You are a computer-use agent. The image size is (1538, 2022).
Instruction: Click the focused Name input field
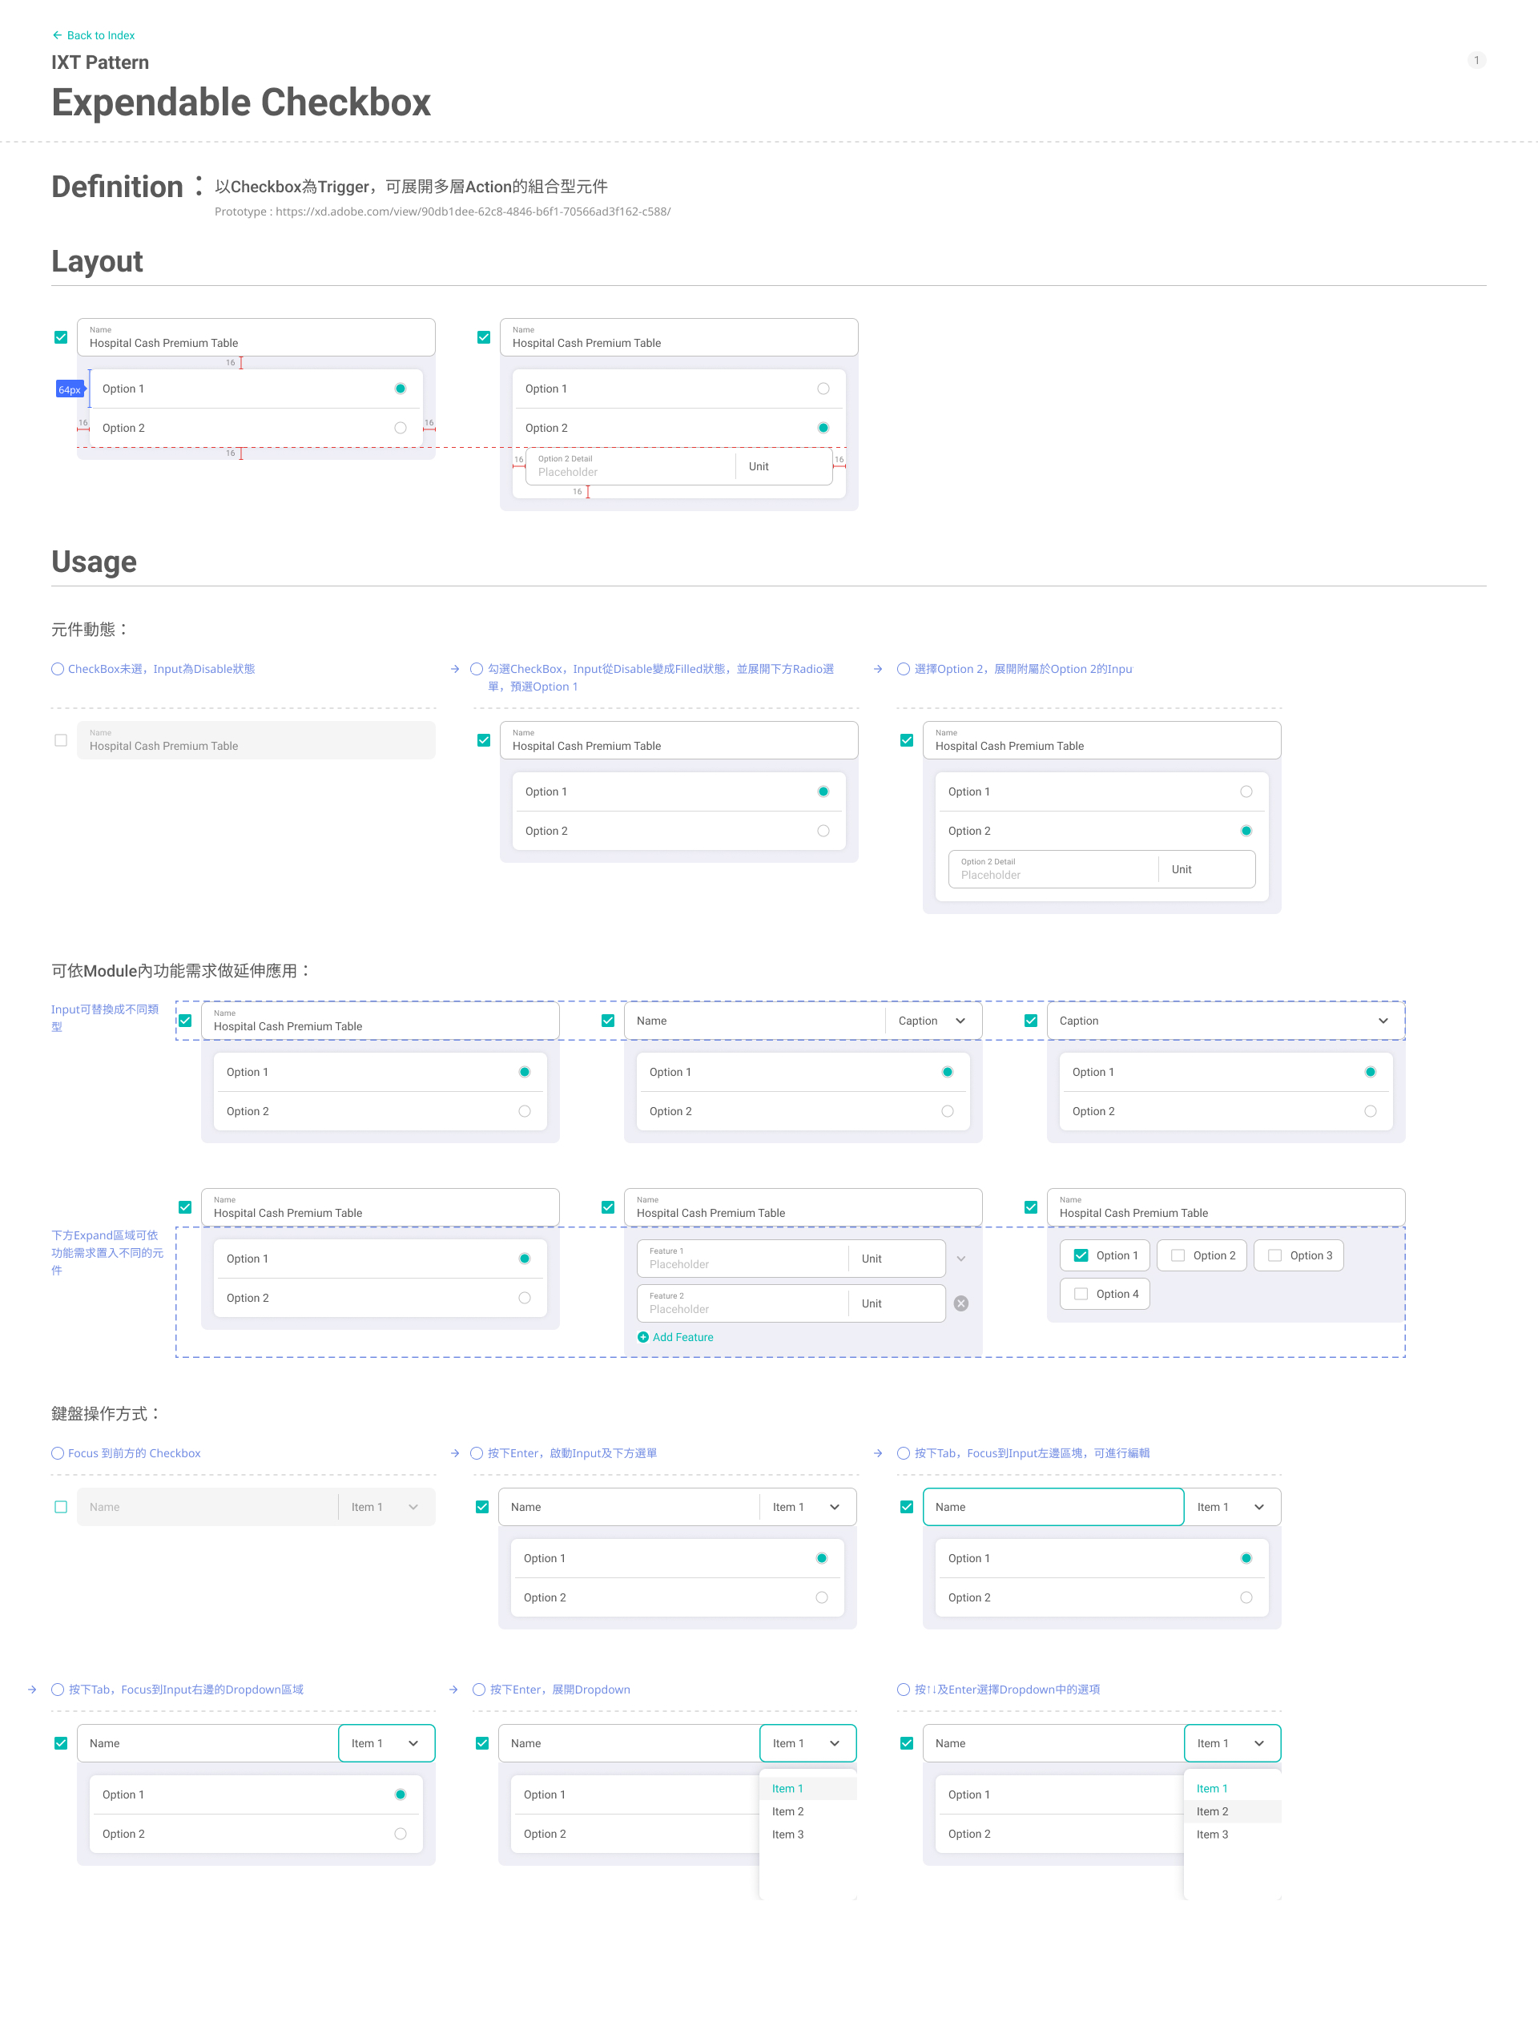[1053, 1507]
